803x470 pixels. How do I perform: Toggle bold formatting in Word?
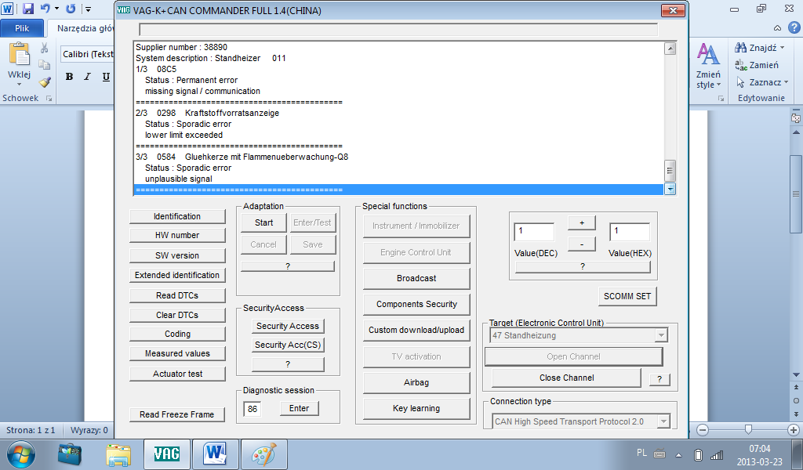[69, 77]
